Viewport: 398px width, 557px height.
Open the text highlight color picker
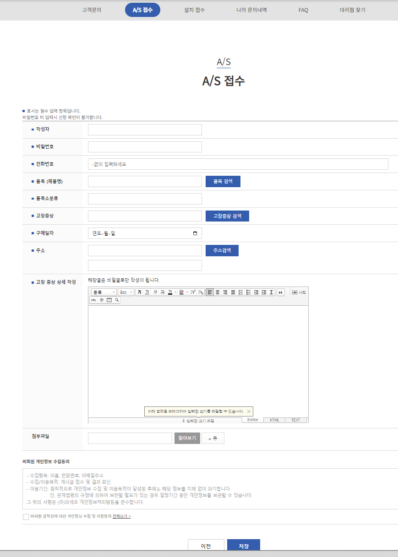tap(181, 292)
